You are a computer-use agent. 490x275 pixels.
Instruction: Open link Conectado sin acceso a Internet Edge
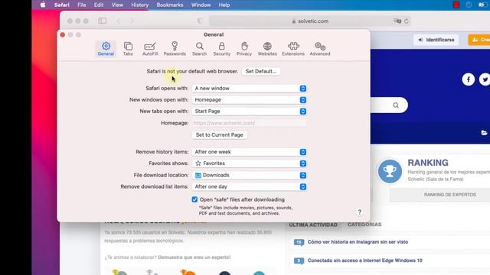(364, 260)
